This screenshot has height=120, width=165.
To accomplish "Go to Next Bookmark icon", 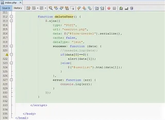I will [x=84, y=8].
